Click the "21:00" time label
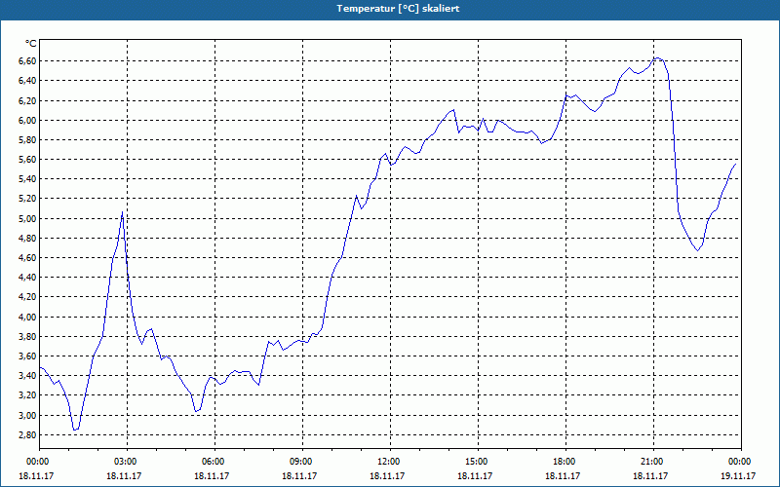Viewport: 780px width, 487px height. point(651,462)
